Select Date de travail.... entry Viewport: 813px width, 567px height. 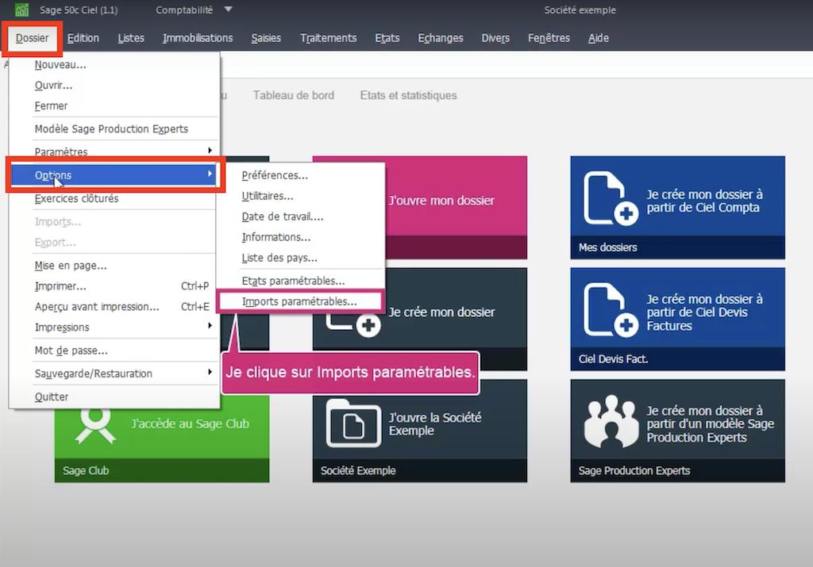pos(301,217)
